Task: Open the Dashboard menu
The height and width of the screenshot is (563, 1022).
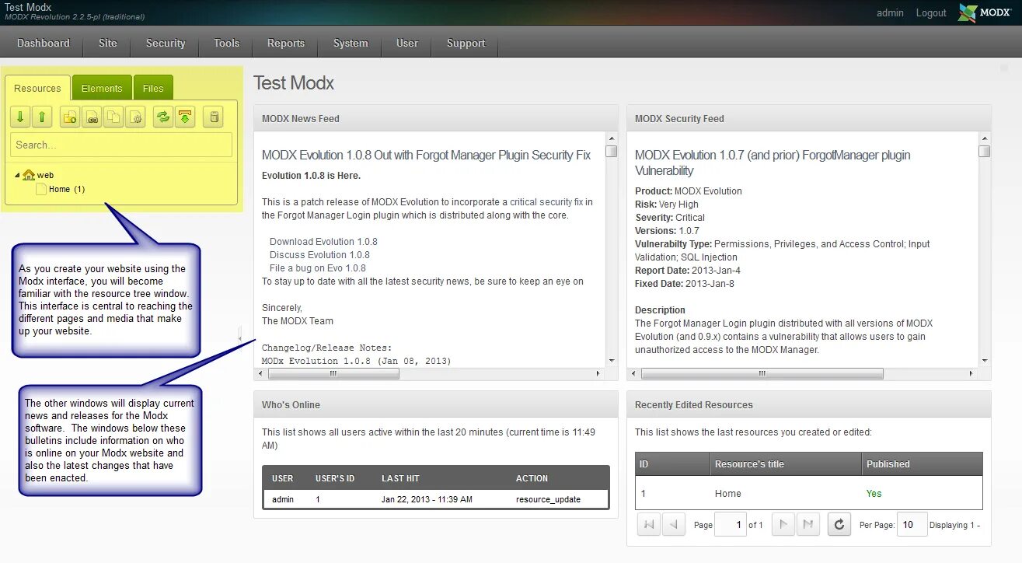Action: (x=44, y=43)
